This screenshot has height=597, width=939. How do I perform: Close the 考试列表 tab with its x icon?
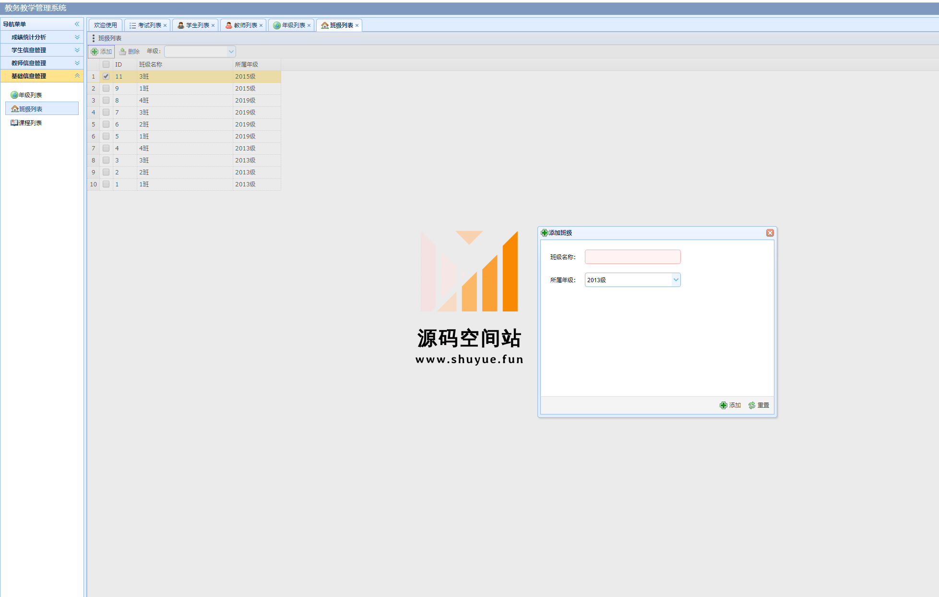(x=165, y=26)
